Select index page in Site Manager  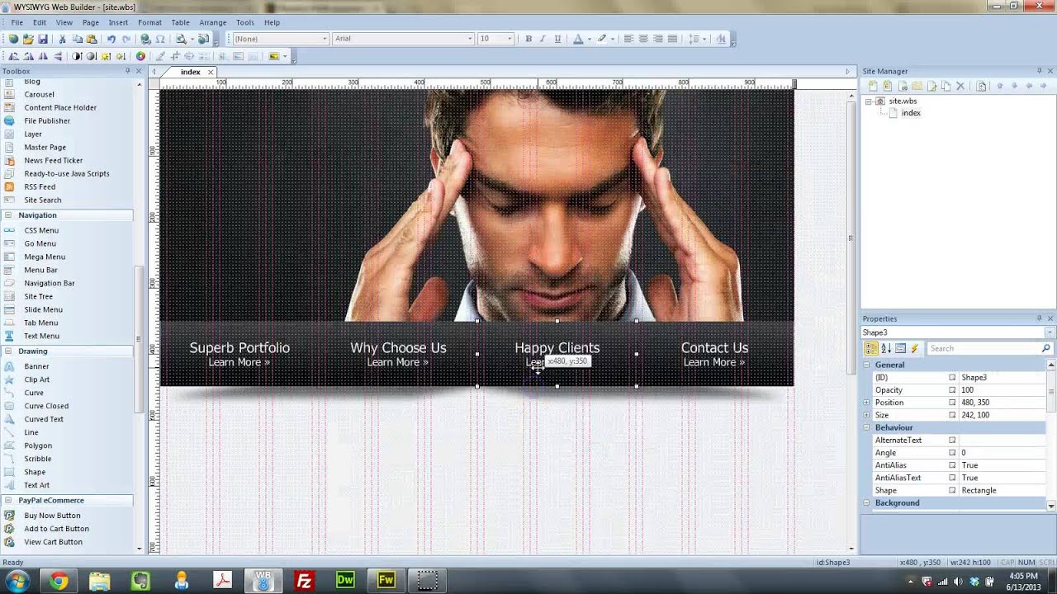pyautogui.click(x=911, y=113)
